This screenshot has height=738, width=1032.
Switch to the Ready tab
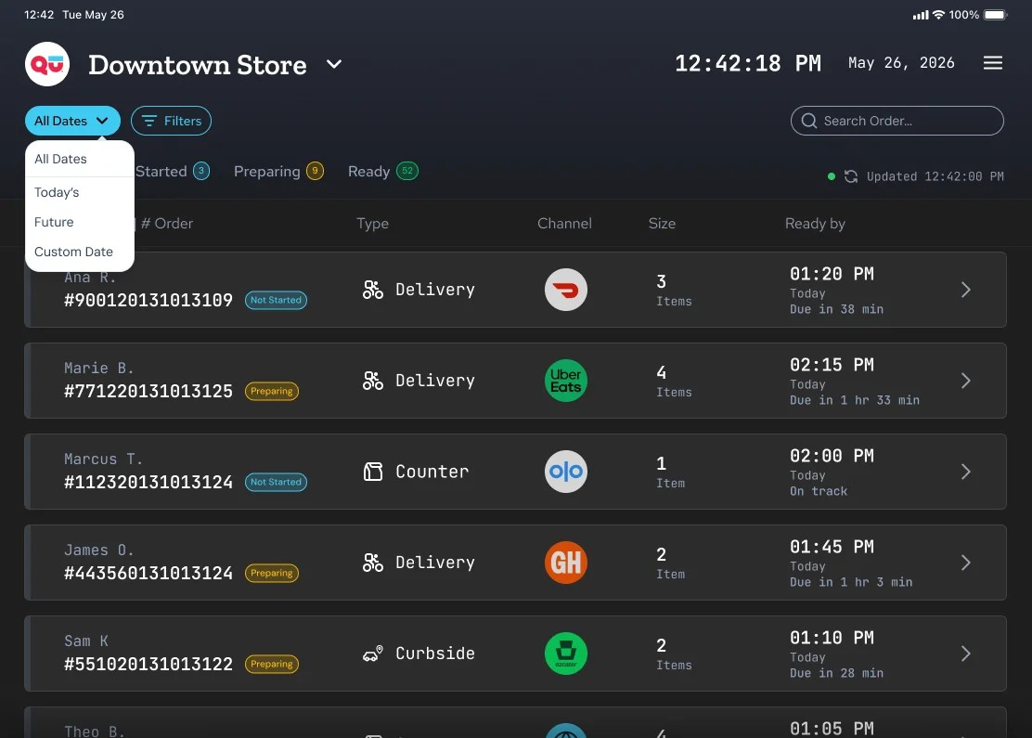[382, 171]
